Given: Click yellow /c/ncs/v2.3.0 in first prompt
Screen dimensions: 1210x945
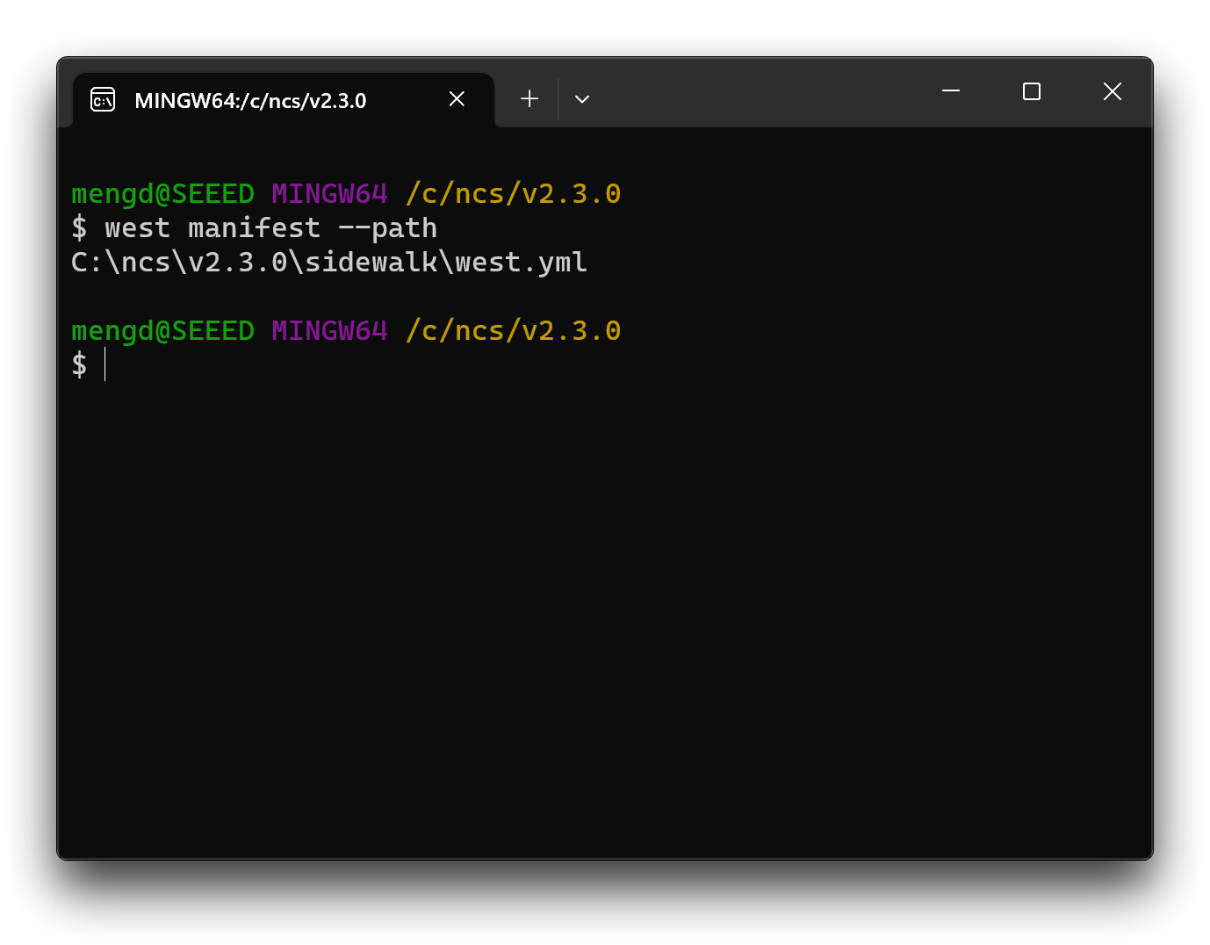Looking at the screenshot, I should (513, 194).
